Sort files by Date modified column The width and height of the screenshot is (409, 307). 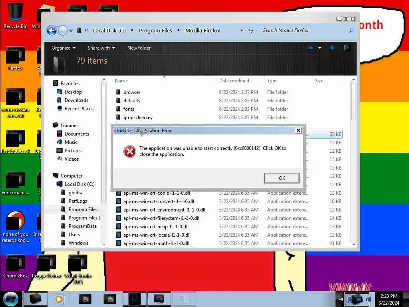tap(234, 81)
